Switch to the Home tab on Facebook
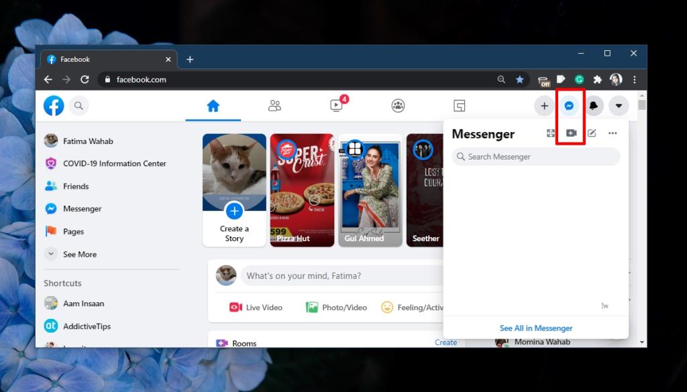Viewport: 687px width, 392px height. (x=212, y=105)
